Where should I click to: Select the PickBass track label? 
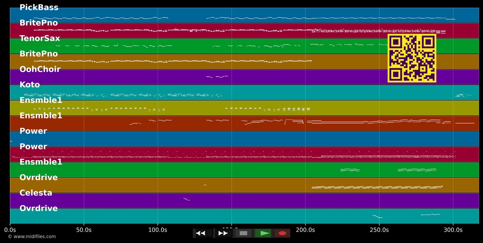[x=39, y=7]
